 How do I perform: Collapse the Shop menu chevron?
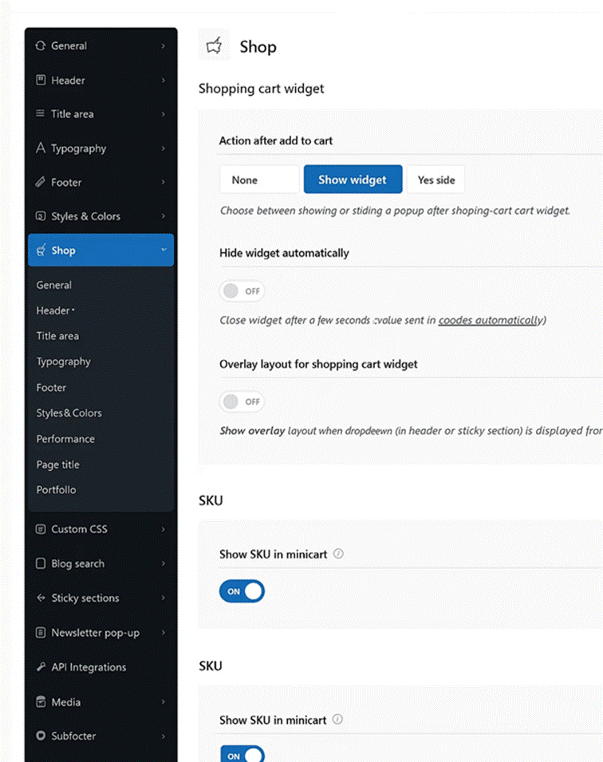(164, 251)
